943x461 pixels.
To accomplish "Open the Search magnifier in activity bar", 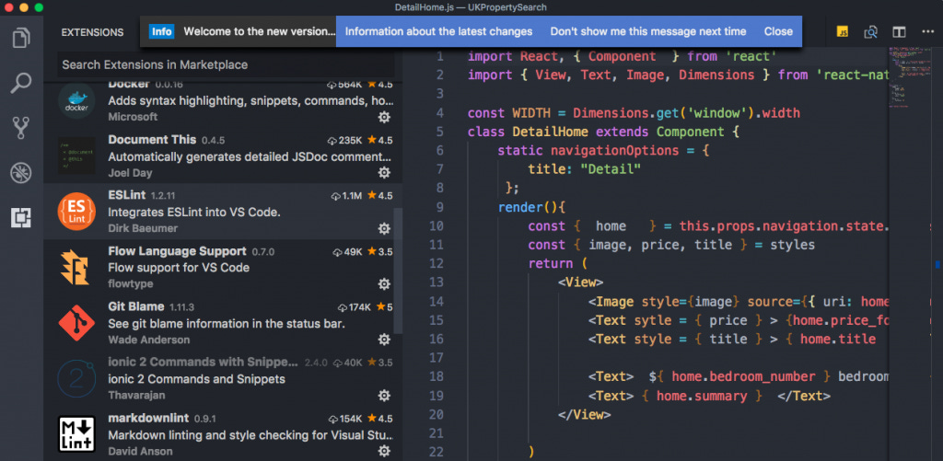I will pos(21,83).
